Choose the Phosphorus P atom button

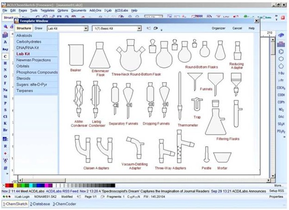pyautogui.click(x=5, y=103)
